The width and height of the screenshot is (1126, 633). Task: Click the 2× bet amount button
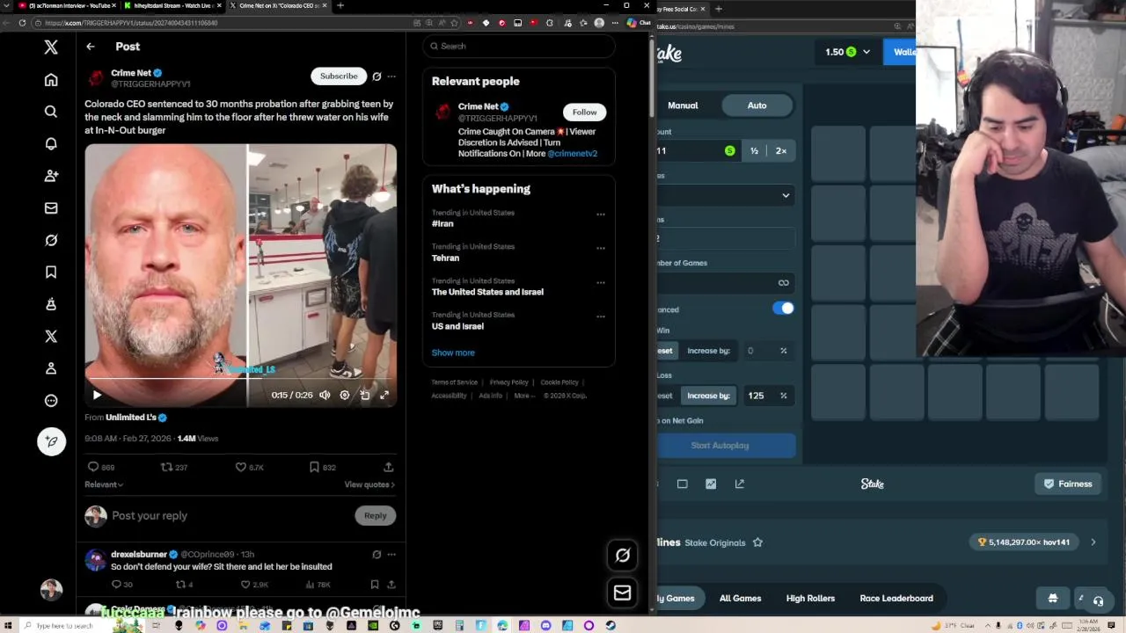click(781, 151)
